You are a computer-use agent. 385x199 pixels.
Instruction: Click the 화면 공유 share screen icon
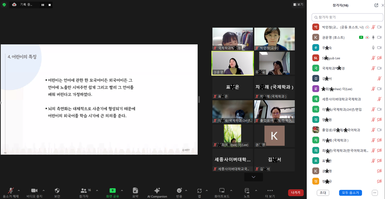coord(112,191)
